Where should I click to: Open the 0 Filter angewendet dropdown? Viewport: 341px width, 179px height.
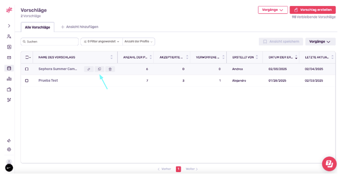102,42
